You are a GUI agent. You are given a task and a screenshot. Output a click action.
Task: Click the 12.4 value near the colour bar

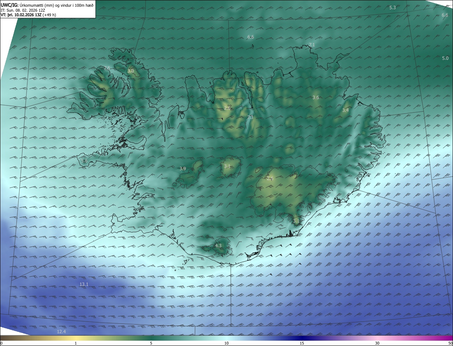(62, 331)
